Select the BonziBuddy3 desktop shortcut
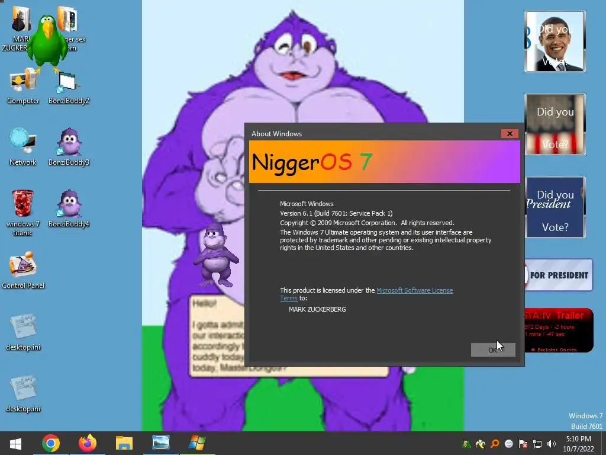Screen dimensions: 606x455 [x=69, y=148]
